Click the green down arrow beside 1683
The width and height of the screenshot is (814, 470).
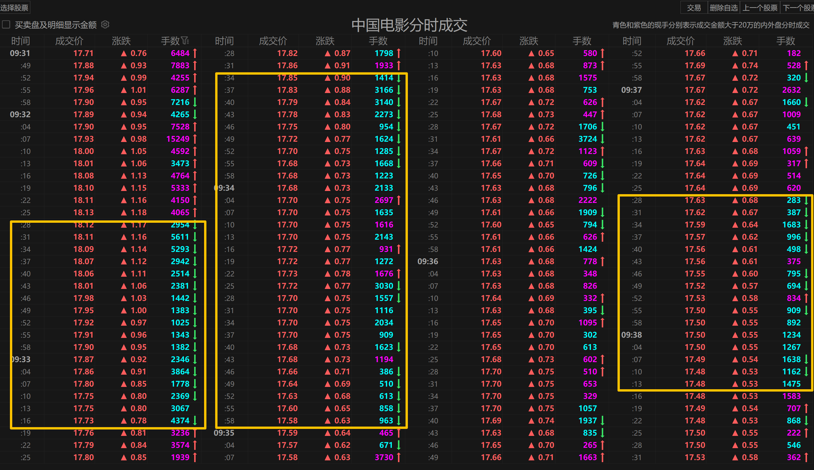806,225
